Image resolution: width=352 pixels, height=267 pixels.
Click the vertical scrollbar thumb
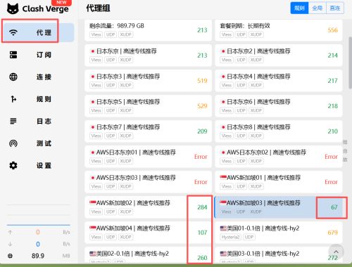[x=350, y=63]
